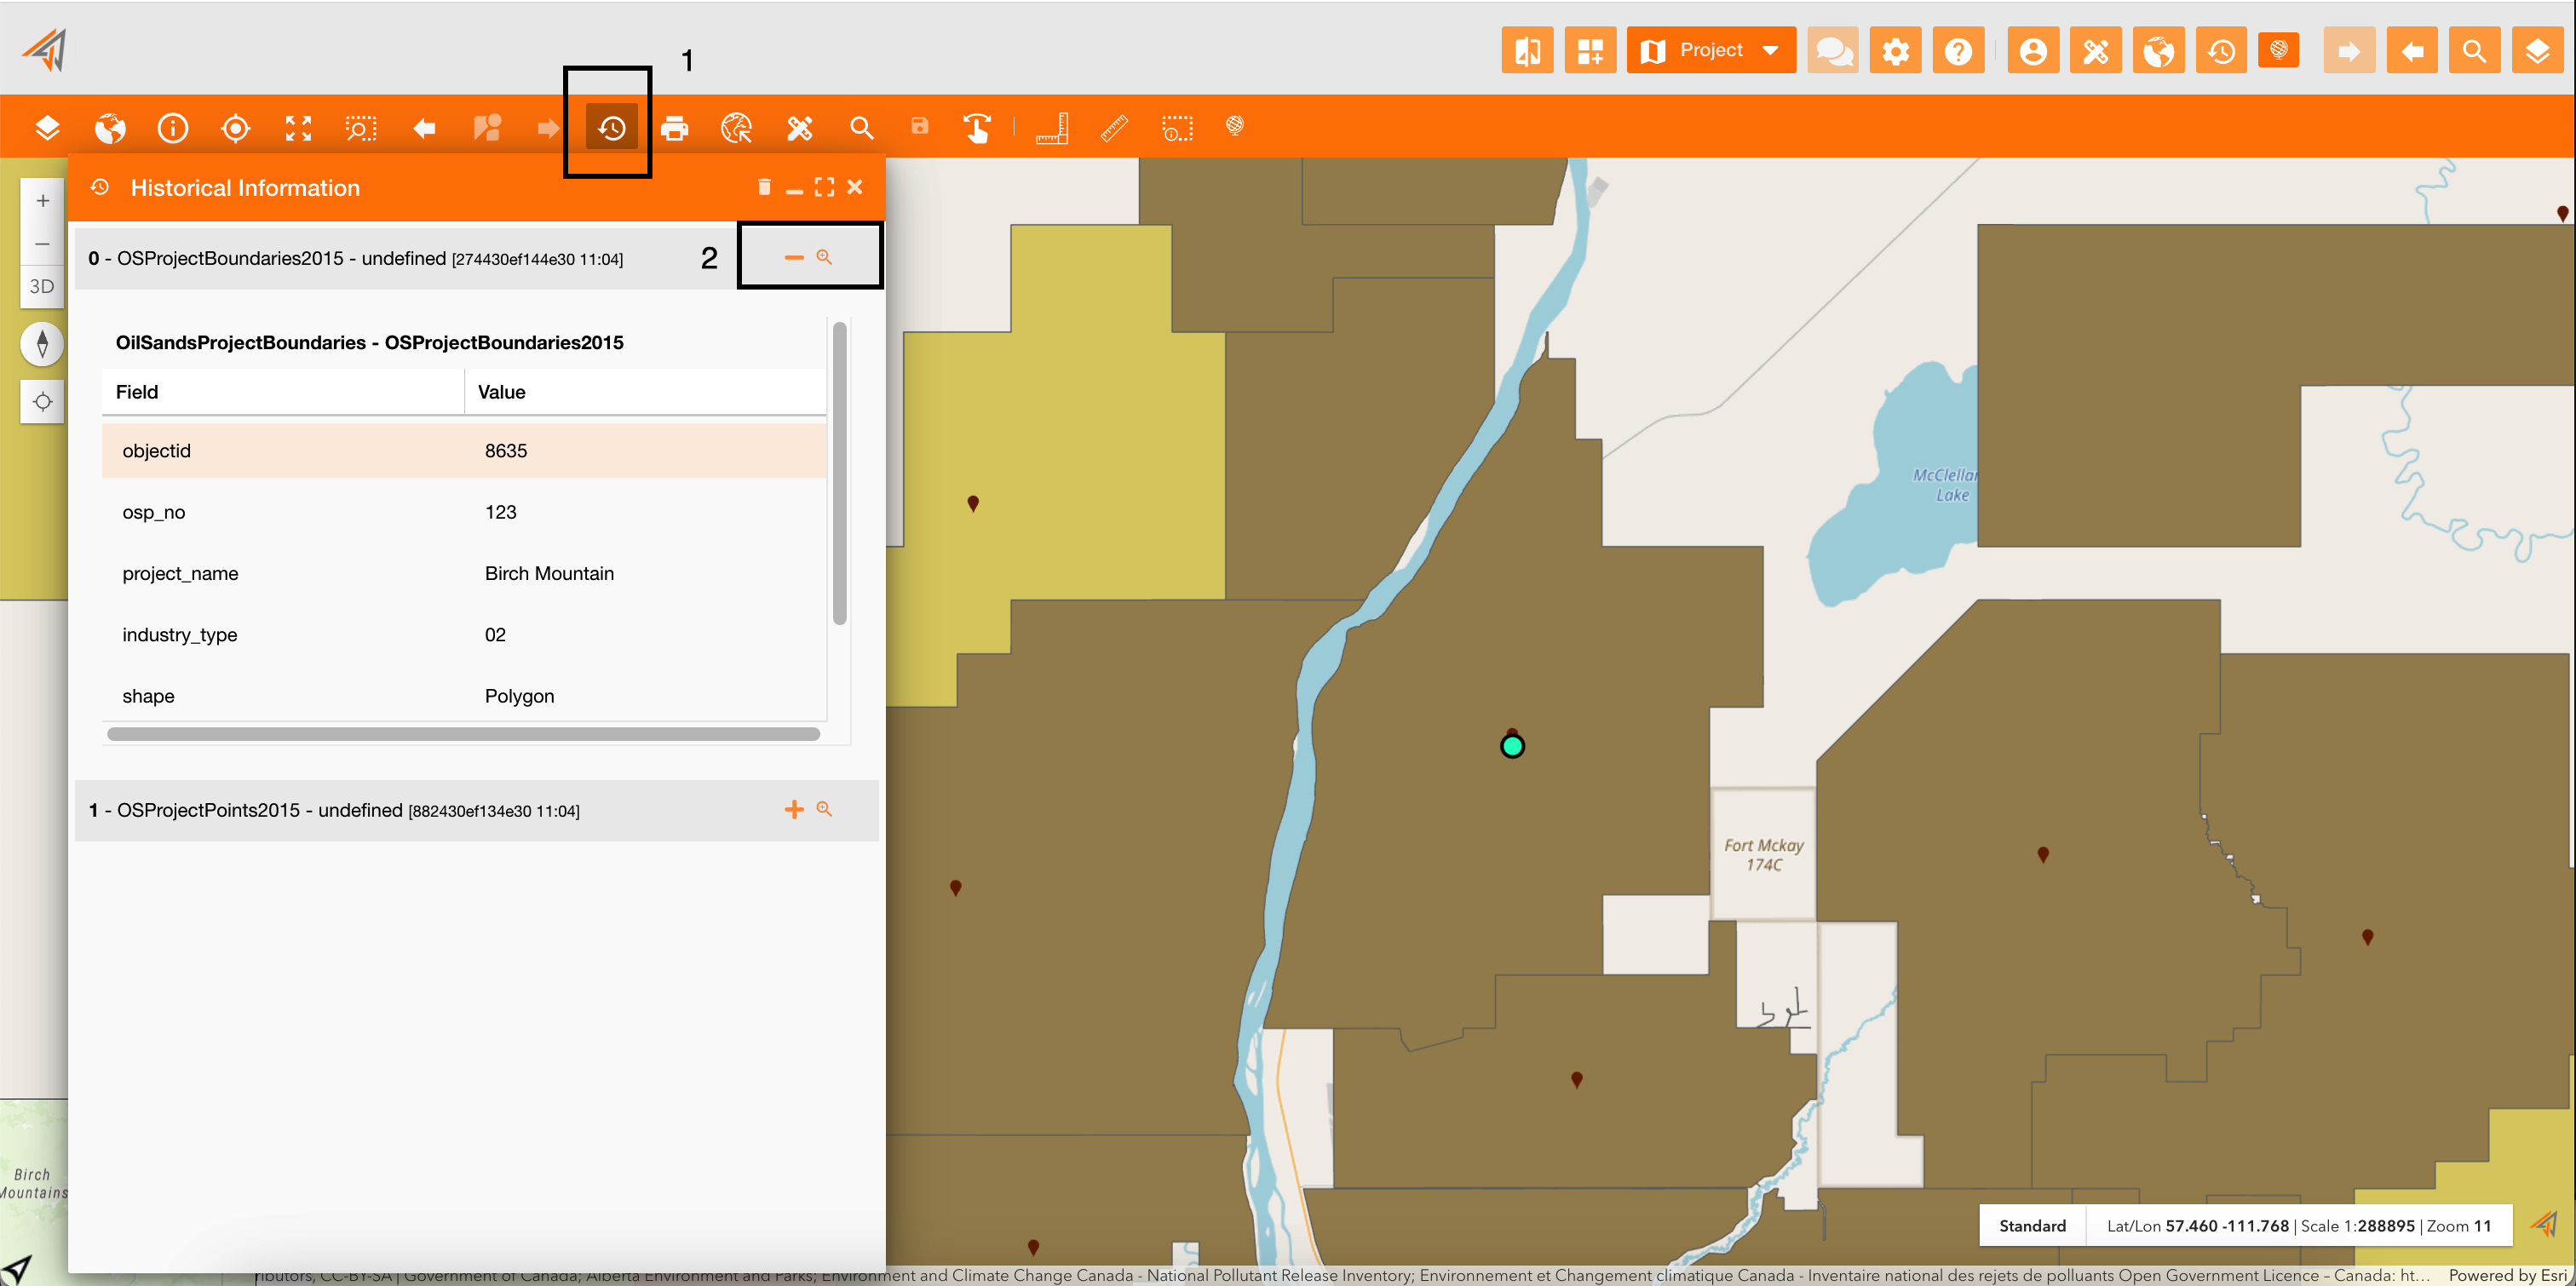Click the attribute table horizontal scrollbar

point(463,735)
